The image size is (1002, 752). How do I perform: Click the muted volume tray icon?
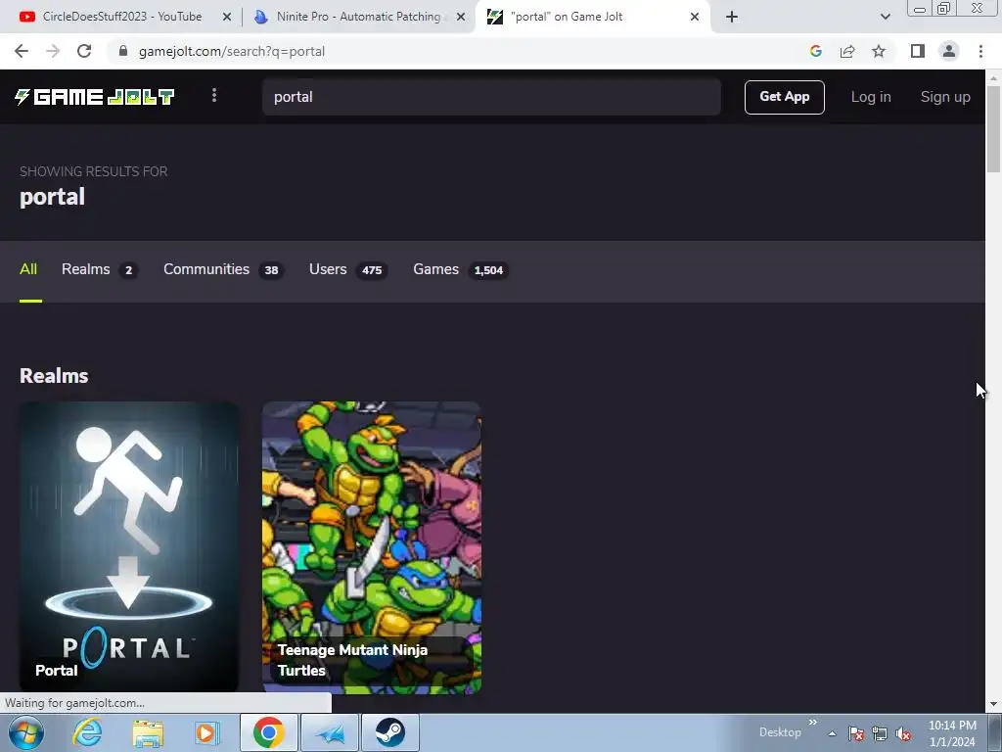[903, 733]
